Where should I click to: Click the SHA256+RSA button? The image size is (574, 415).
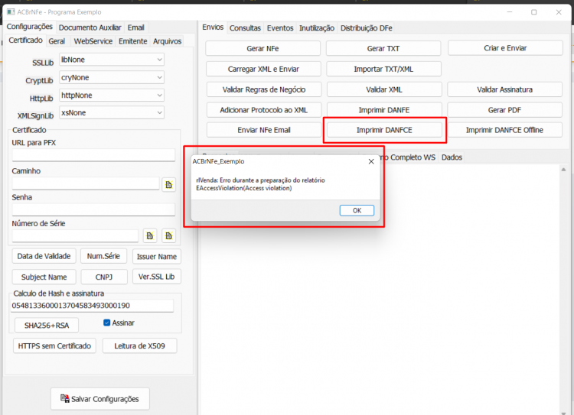pyautogui.click(x=47, y=325)
